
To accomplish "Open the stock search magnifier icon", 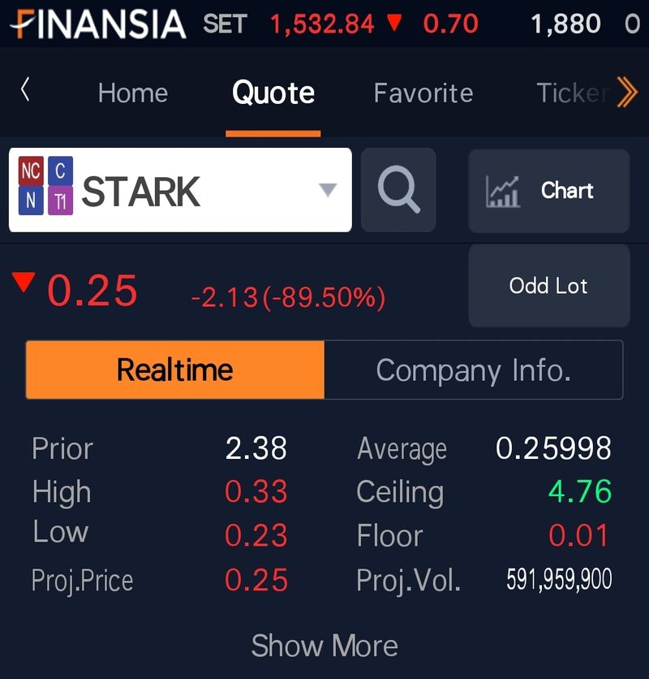I will (x=398, y=190).
